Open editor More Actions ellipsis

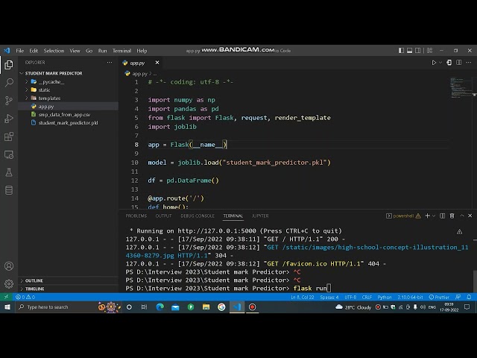click(469, 63)
